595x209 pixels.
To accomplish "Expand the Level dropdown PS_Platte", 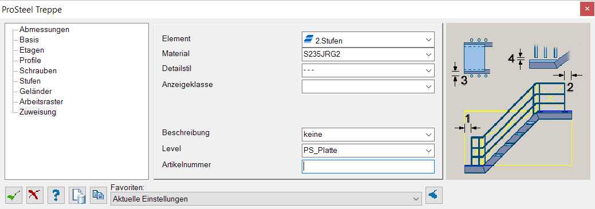I will pos(368,150).
